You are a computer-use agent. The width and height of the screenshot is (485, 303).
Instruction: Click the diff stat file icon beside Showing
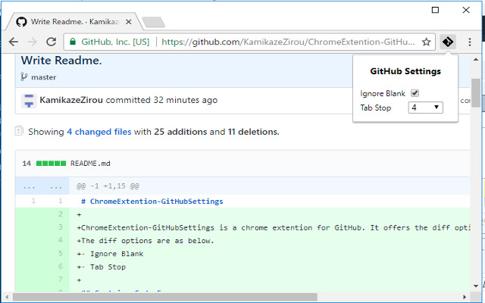coord(18,131)
